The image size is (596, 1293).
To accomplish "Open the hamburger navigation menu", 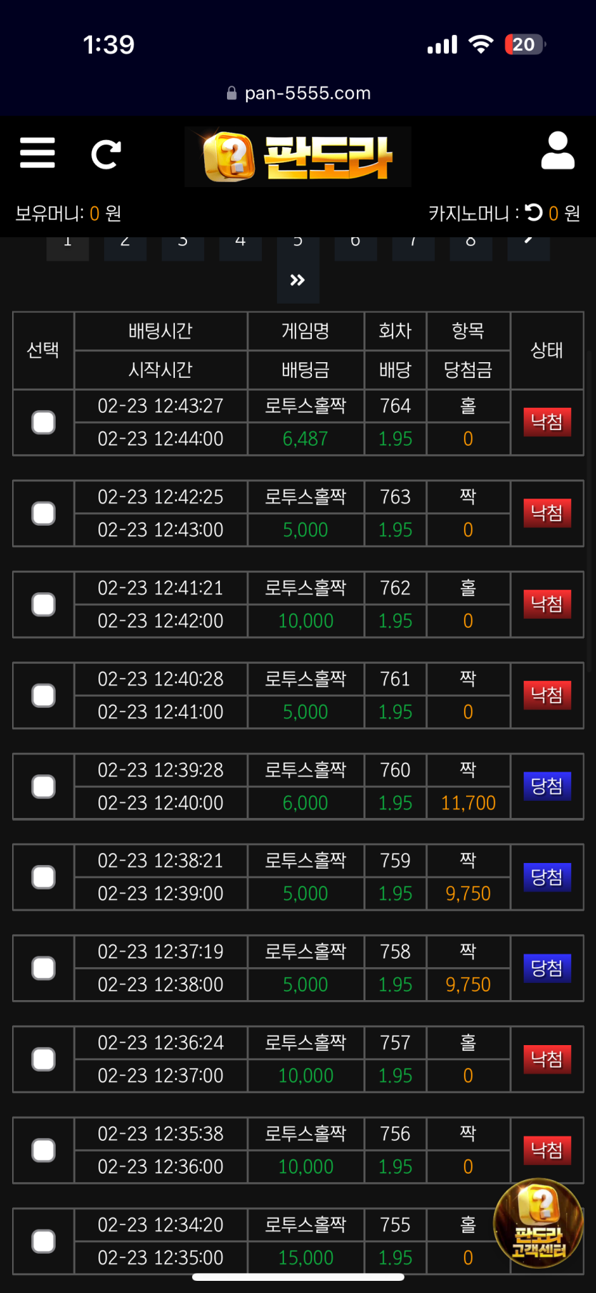I will coord(37,153).
